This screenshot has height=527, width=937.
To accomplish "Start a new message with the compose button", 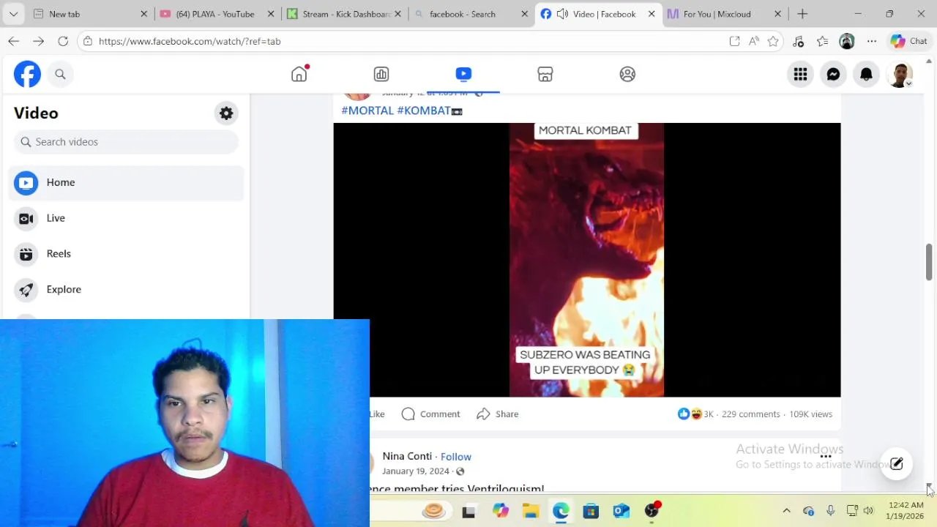I will [897, 463].
